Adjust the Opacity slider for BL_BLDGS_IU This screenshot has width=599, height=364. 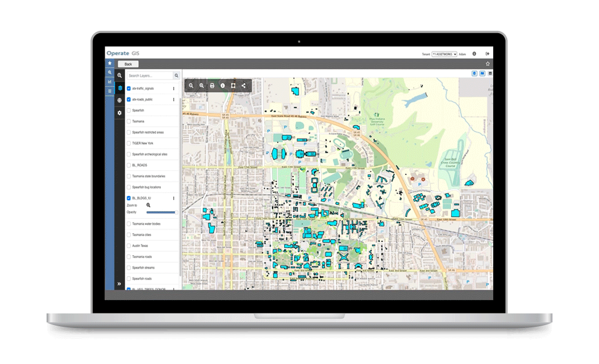click(162, 212)
